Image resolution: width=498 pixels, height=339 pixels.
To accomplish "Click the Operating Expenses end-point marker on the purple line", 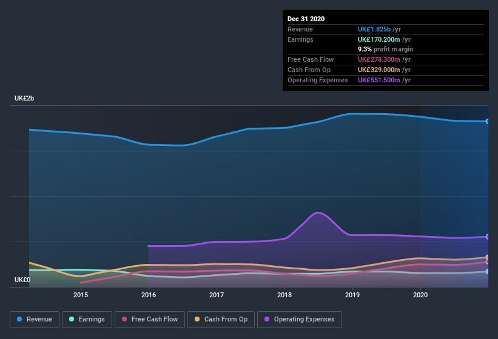I will click(488, 237).
